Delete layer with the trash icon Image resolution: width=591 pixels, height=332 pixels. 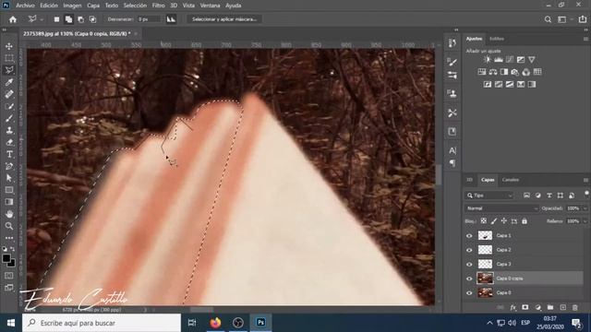tap(575, 307)
